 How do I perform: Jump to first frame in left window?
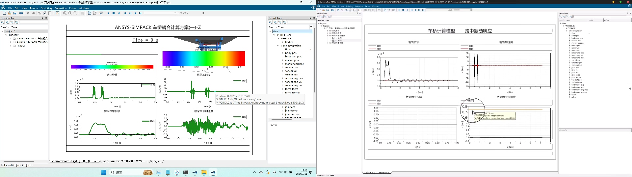pos(125,13)
